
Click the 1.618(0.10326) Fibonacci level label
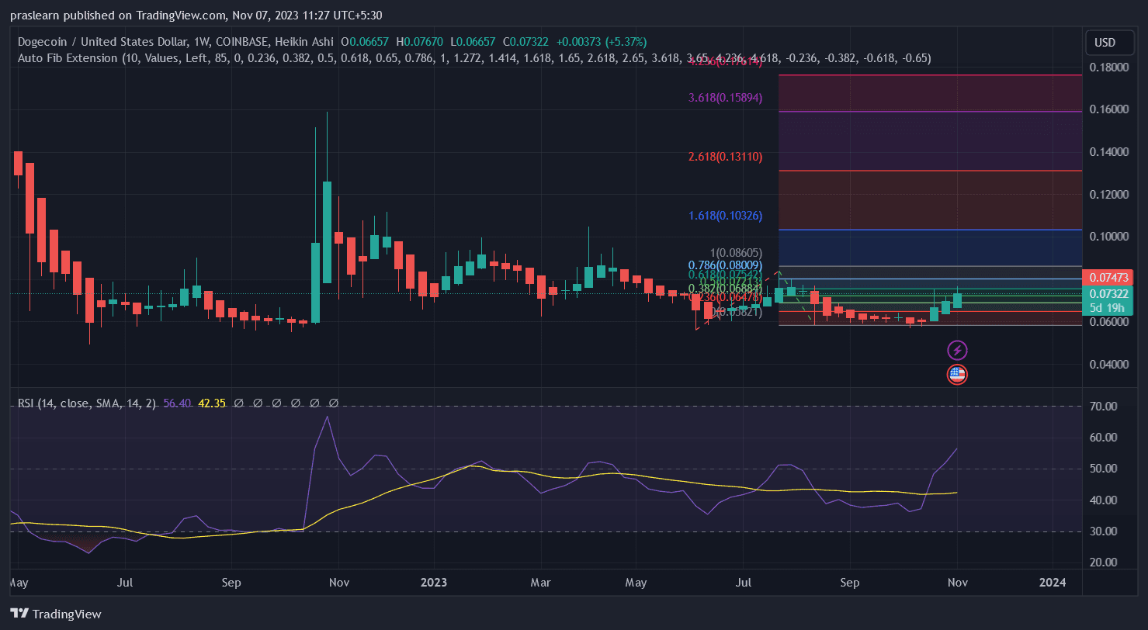[x=725, y=215]
